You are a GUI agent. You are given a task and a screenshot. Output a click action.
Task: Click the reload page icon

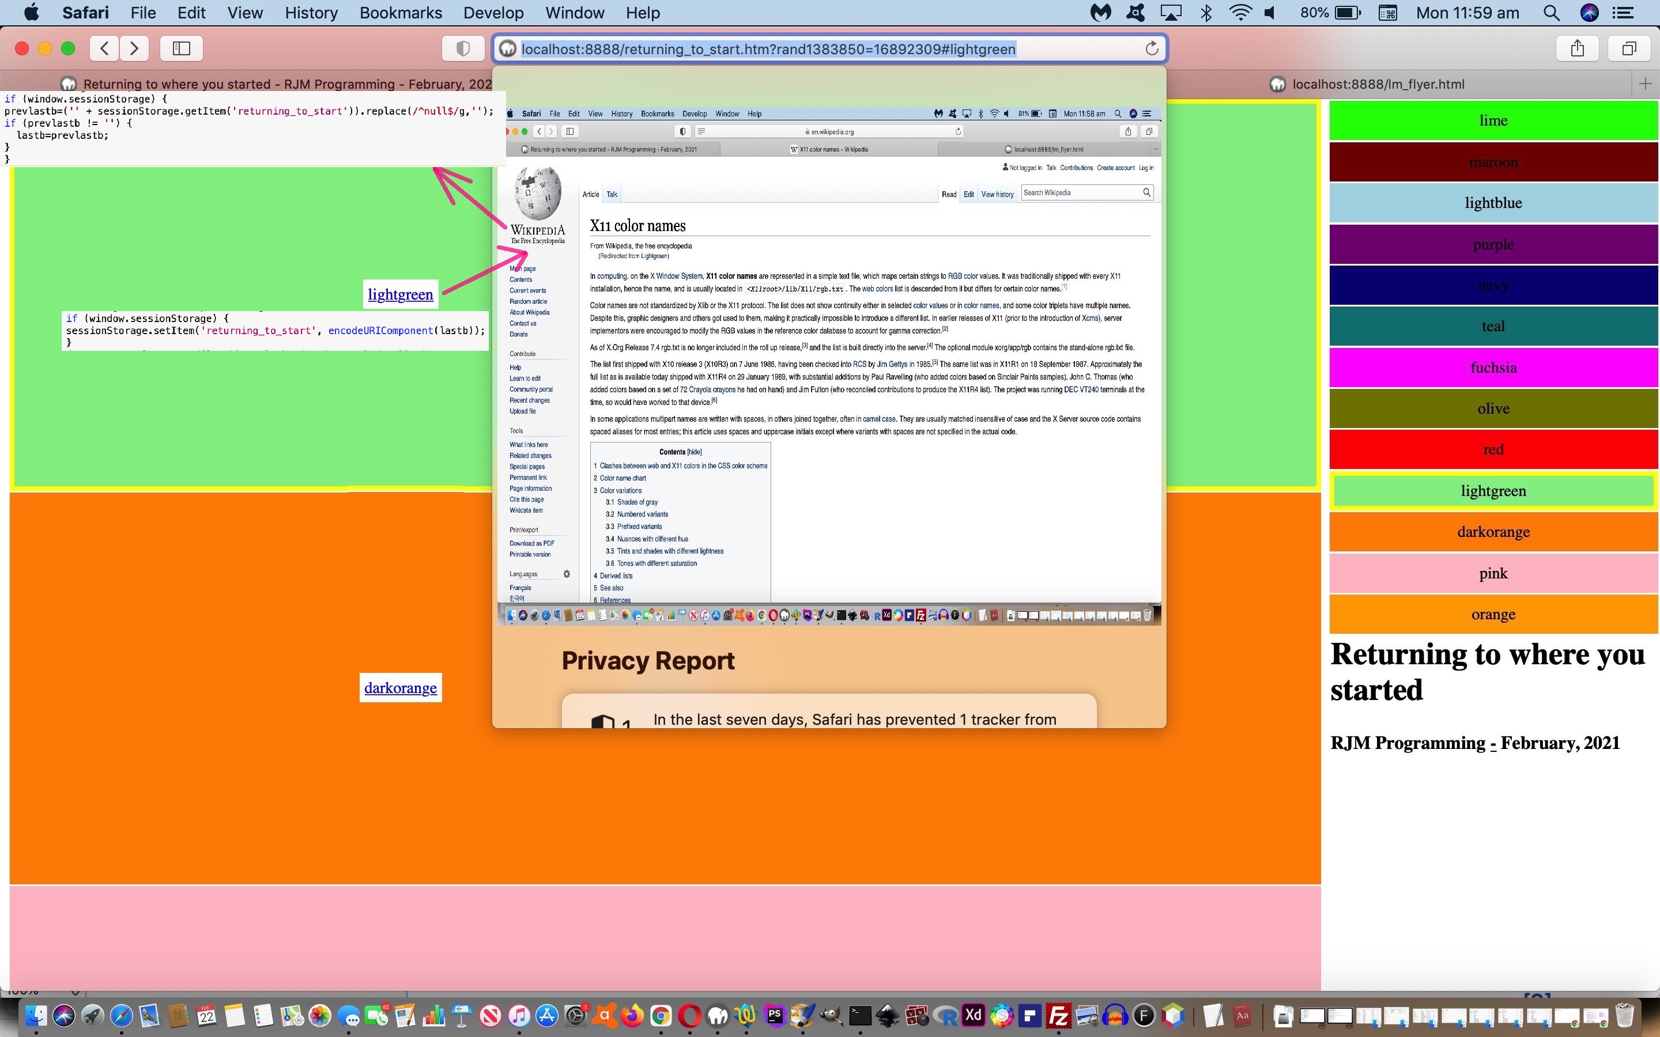pyautogui.click(x=1152, y=49)
